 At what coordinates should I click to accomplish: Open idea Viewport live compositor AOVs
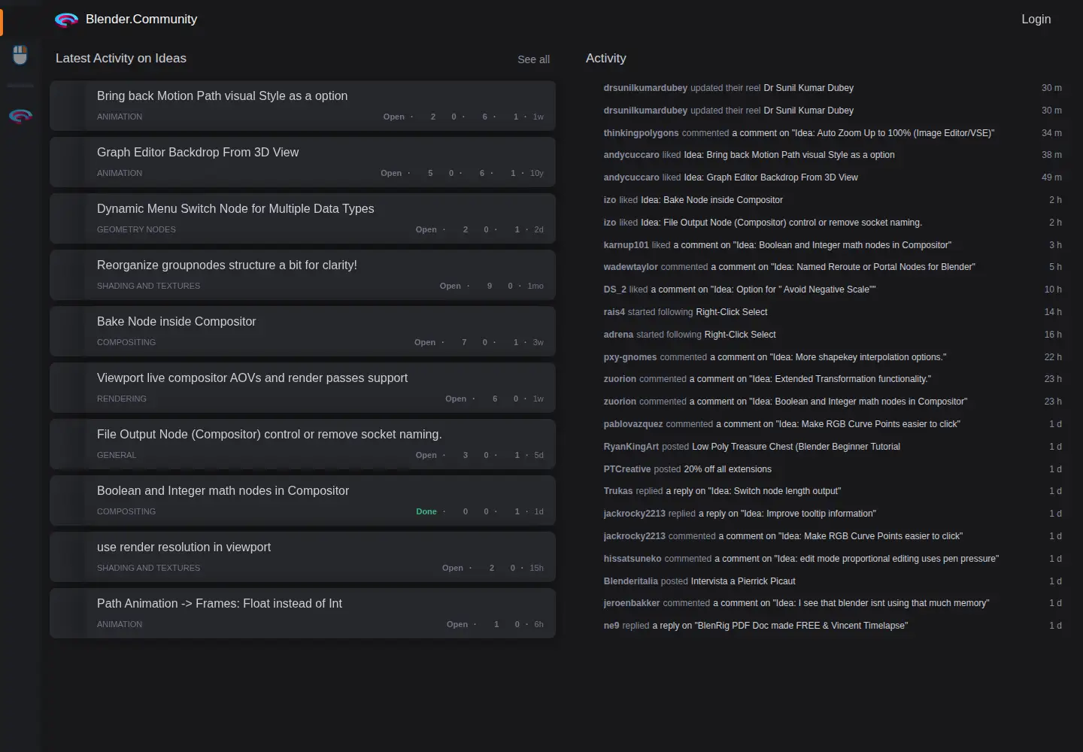252,378
